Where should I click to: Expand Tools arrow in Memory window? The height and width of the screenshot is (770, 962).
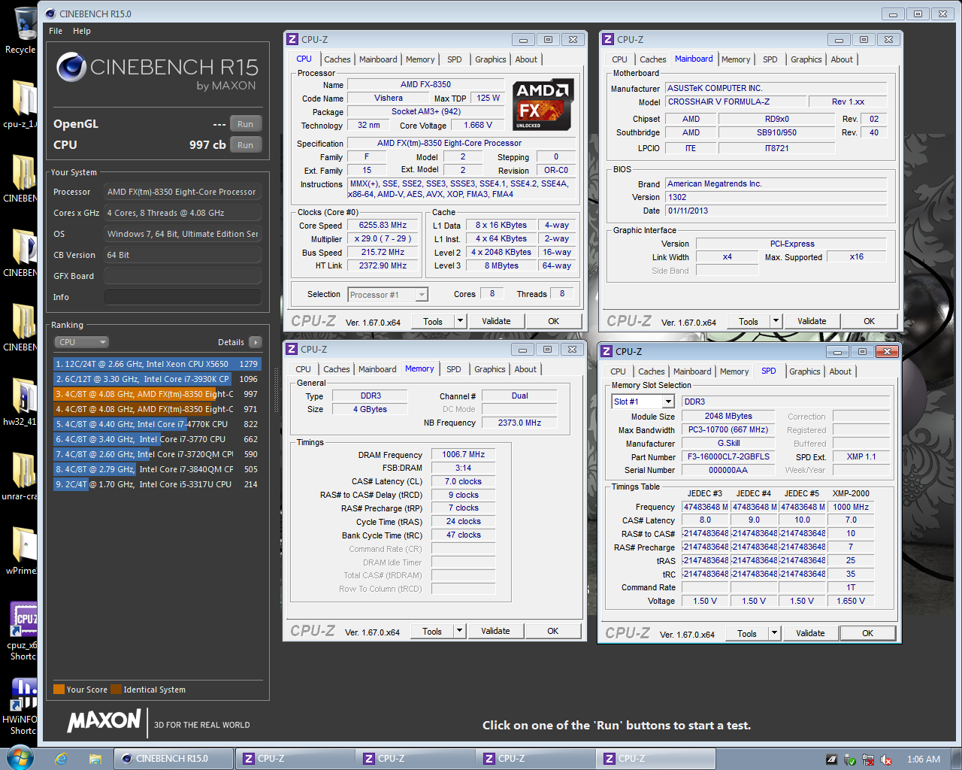(459, 631)
